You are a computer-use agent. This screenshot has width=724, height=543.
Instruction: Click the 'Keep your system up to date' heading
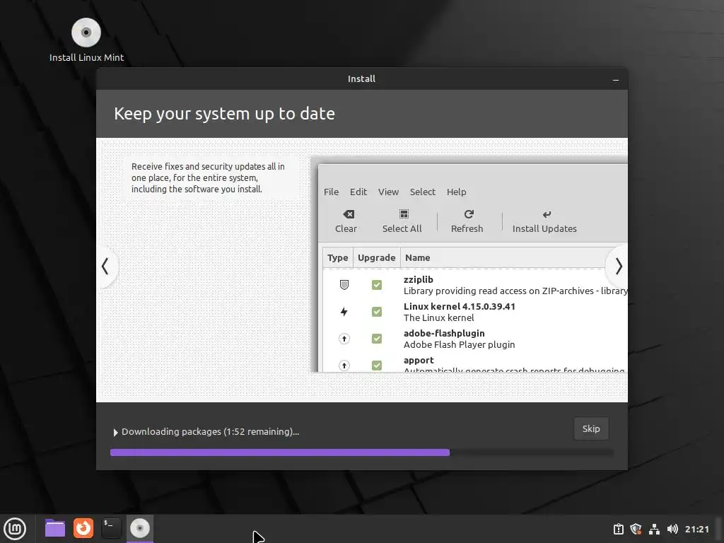(x=224, y=114)
